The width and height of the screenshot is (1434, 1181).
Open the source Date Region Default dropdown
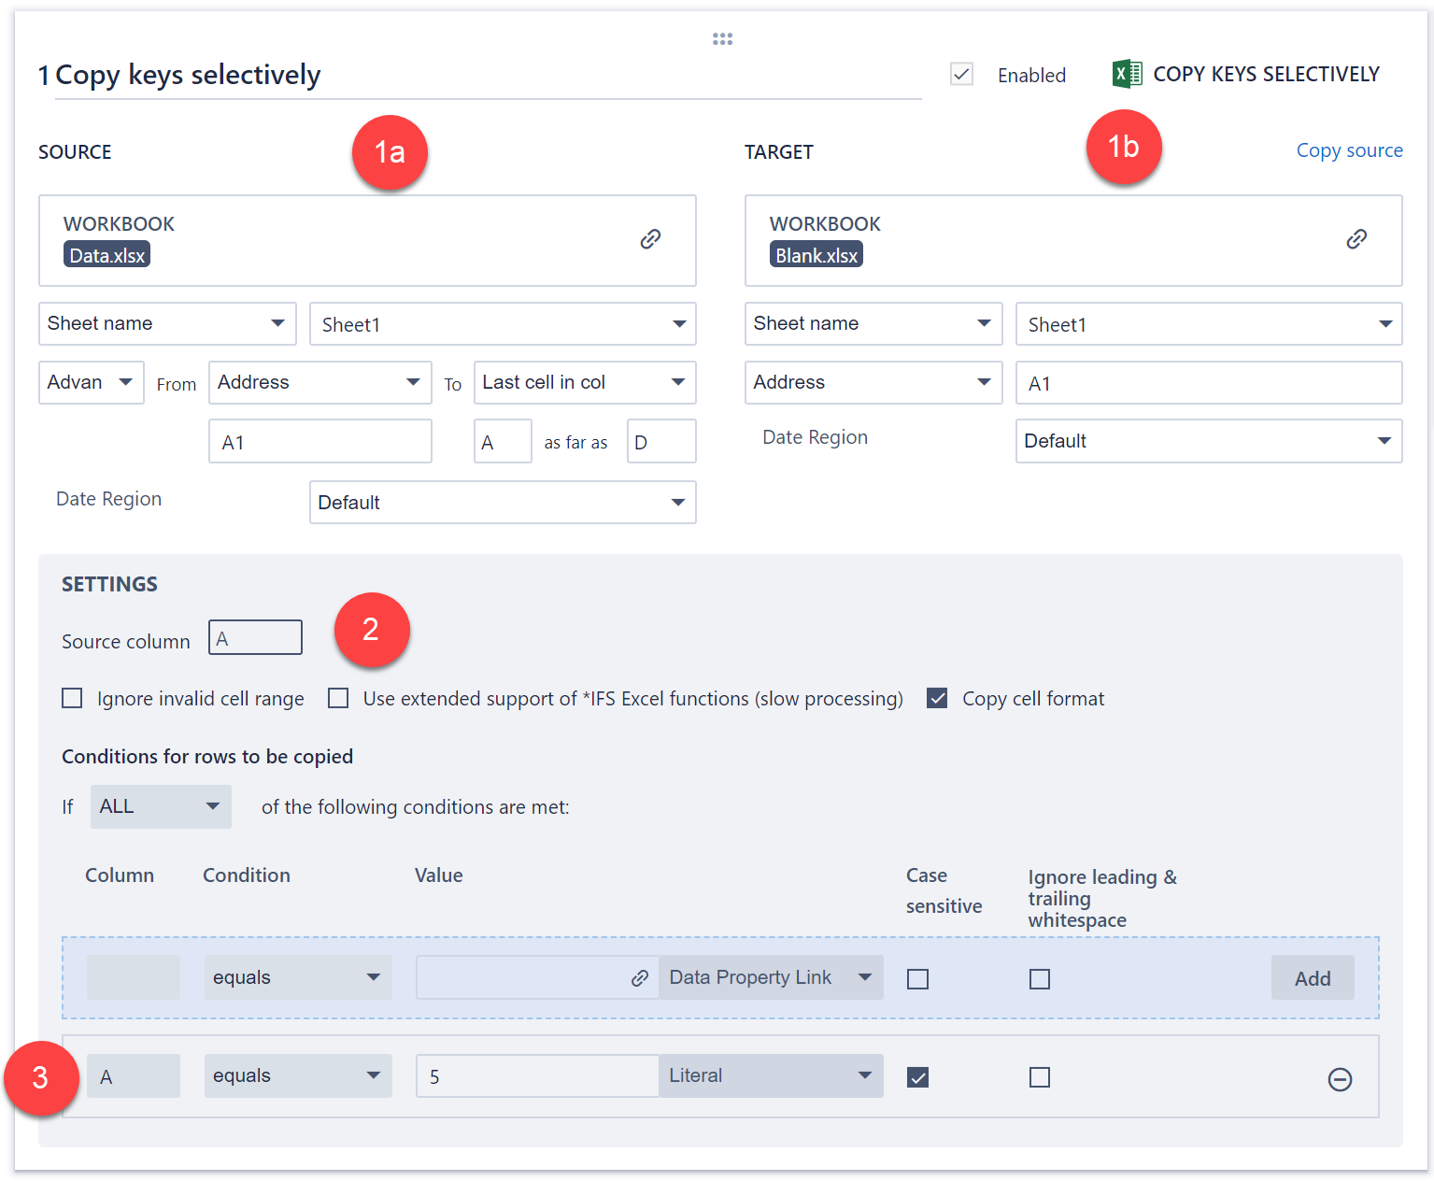click(x=503, y=503)
